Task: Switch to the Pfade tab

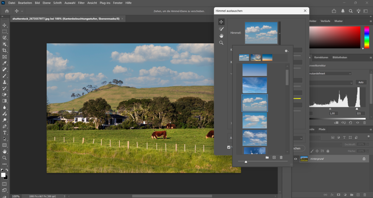Action: coord(322,129)
